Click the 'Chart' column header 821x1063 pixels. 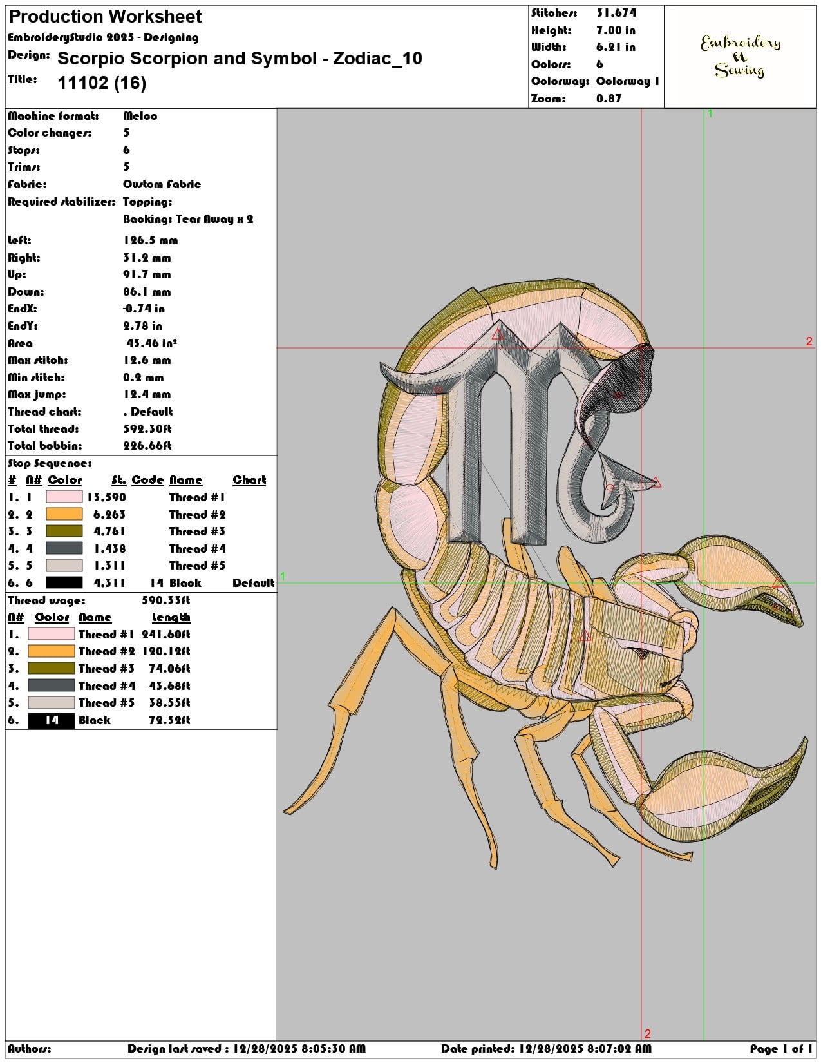tap(249, 480)
